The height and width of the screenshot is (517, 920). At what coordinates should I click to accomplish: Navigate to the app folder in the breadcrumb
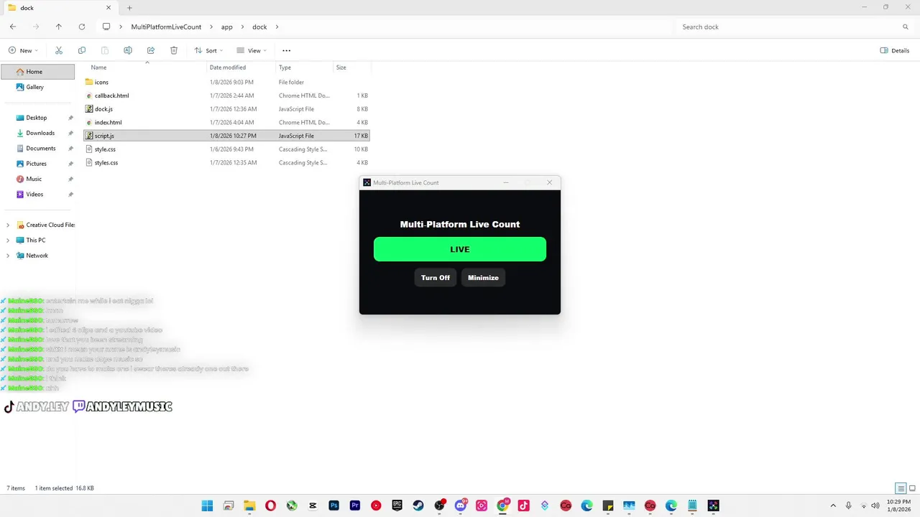(226, 27)
